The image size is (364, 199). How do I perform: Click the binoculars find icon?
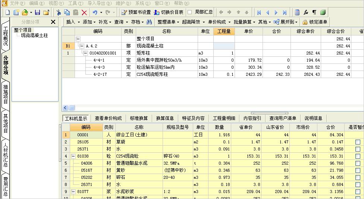(x=149, y=22)
